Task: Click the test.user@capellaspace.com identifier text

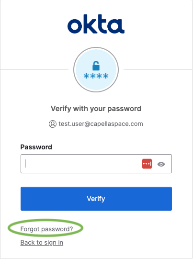Action: [x=101, y=124]
